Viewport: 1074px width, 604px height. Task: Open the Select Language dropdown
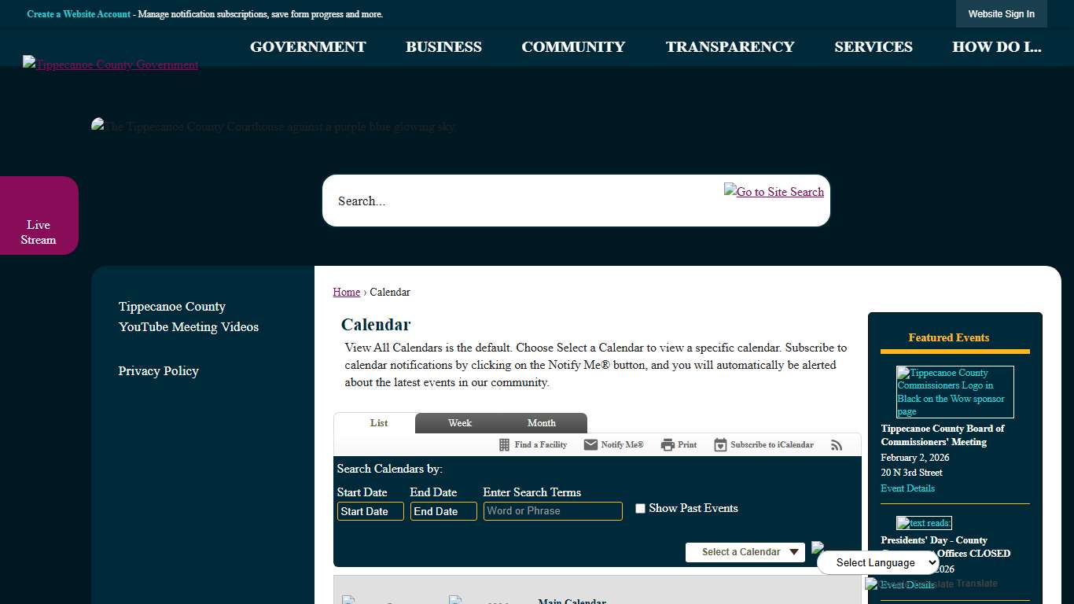click(x=877, y=562)
